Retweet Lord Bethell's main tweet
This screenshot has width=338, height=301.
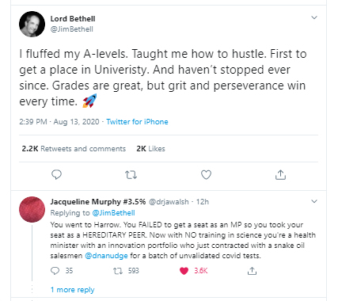[131, 175]
